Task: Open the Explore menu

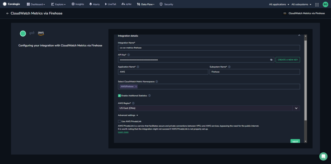Action: pos(58,4)
